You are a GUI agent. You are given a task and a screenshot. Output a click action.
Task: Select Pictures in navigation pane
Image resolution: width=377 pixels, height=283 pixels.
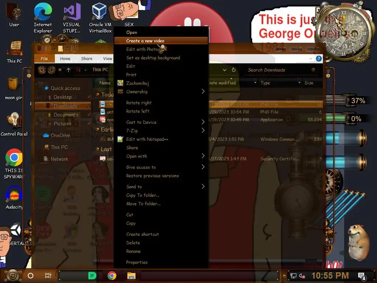pyautogui.click(x=62, y=123)
